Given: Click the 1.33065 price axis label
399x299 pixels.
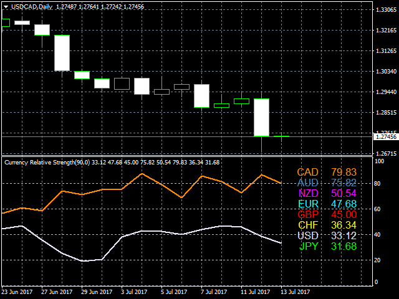Looking at the screenshot, I should pos(386,10).
